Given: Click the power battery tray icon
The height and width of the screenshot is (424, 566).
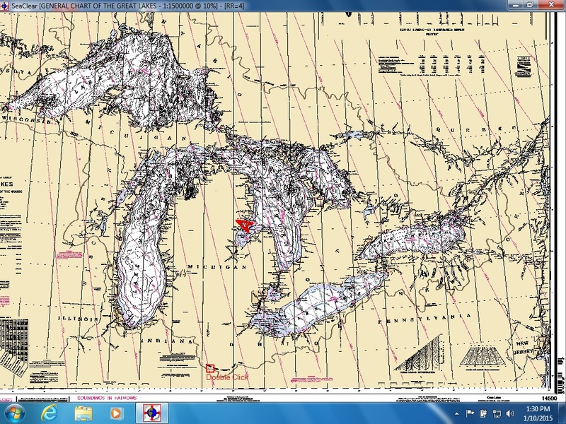Looking at the screenshot, I should pyautogui.click(x=482, y=412).
